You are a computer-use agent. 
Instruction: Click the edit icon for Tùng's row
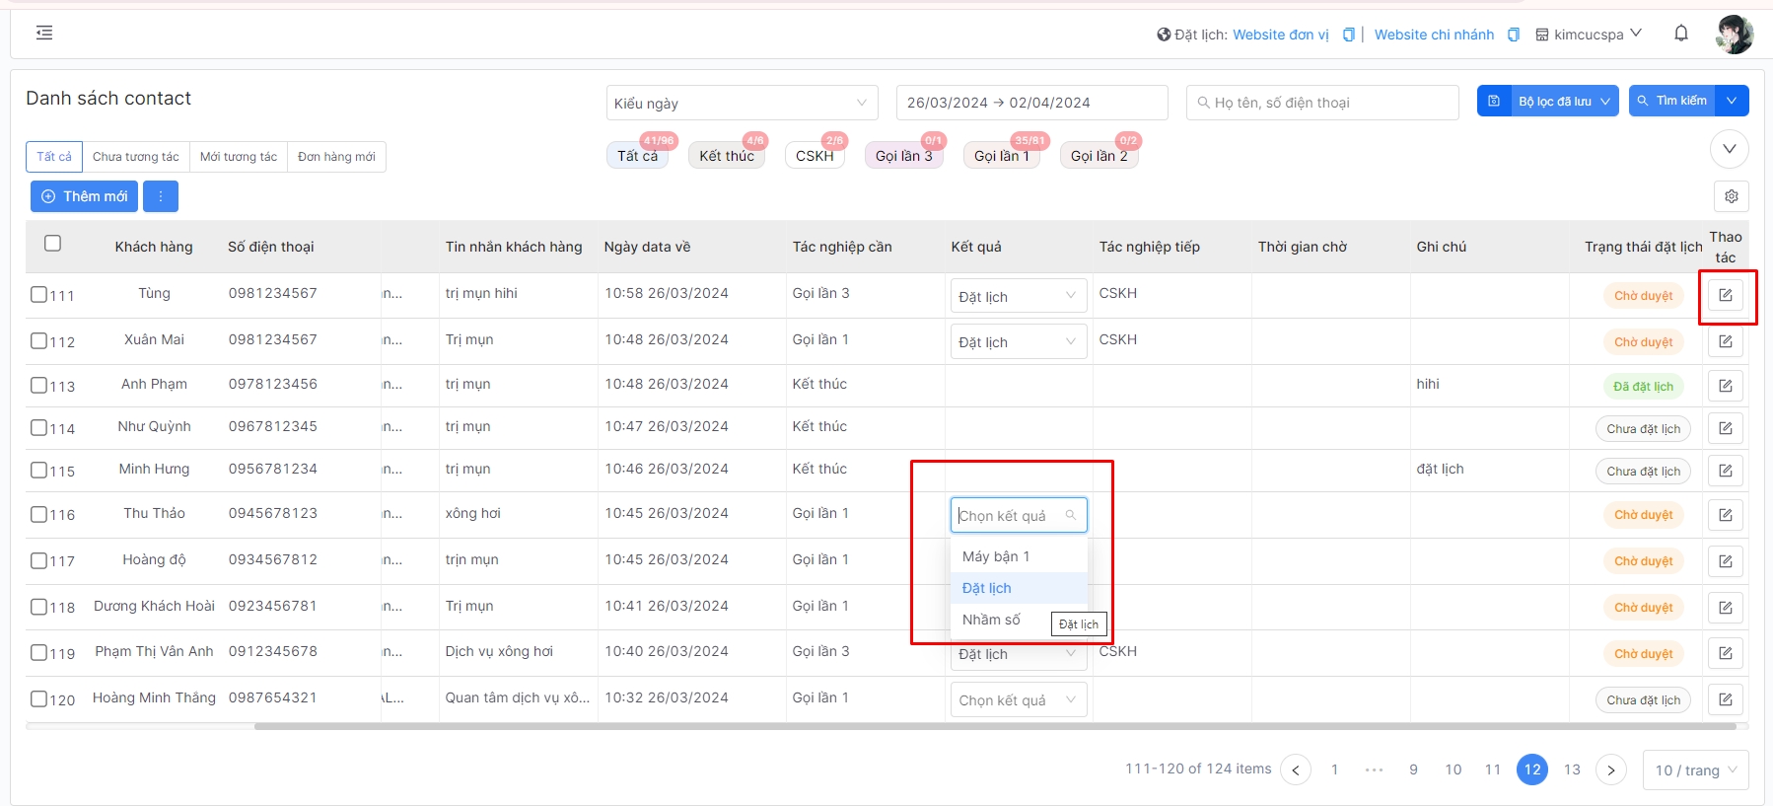pos(1725,295)
